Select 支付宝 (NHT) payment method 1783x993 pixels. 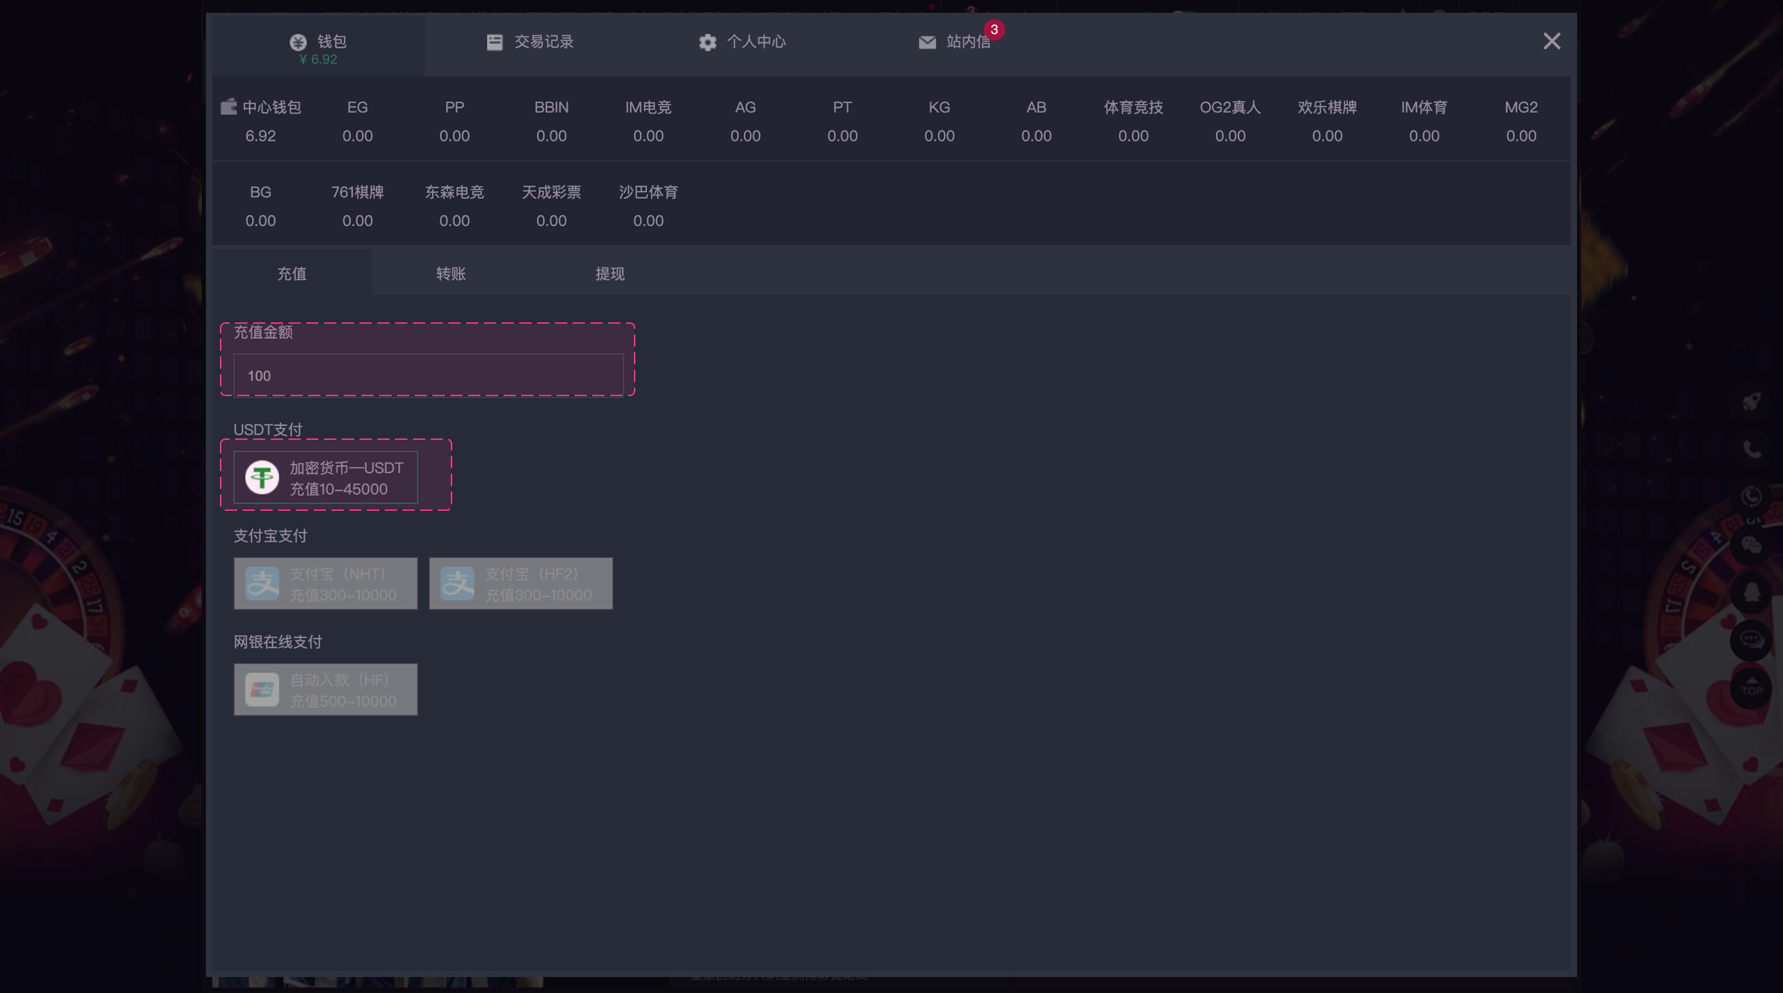point(325,583)
